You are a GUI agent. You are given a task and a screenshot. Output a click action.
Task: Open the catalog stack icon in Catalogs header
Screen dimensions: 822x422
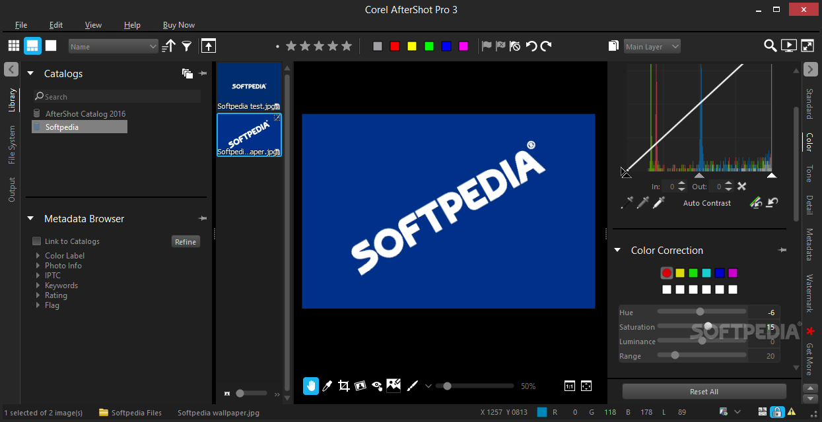point(188,74)
